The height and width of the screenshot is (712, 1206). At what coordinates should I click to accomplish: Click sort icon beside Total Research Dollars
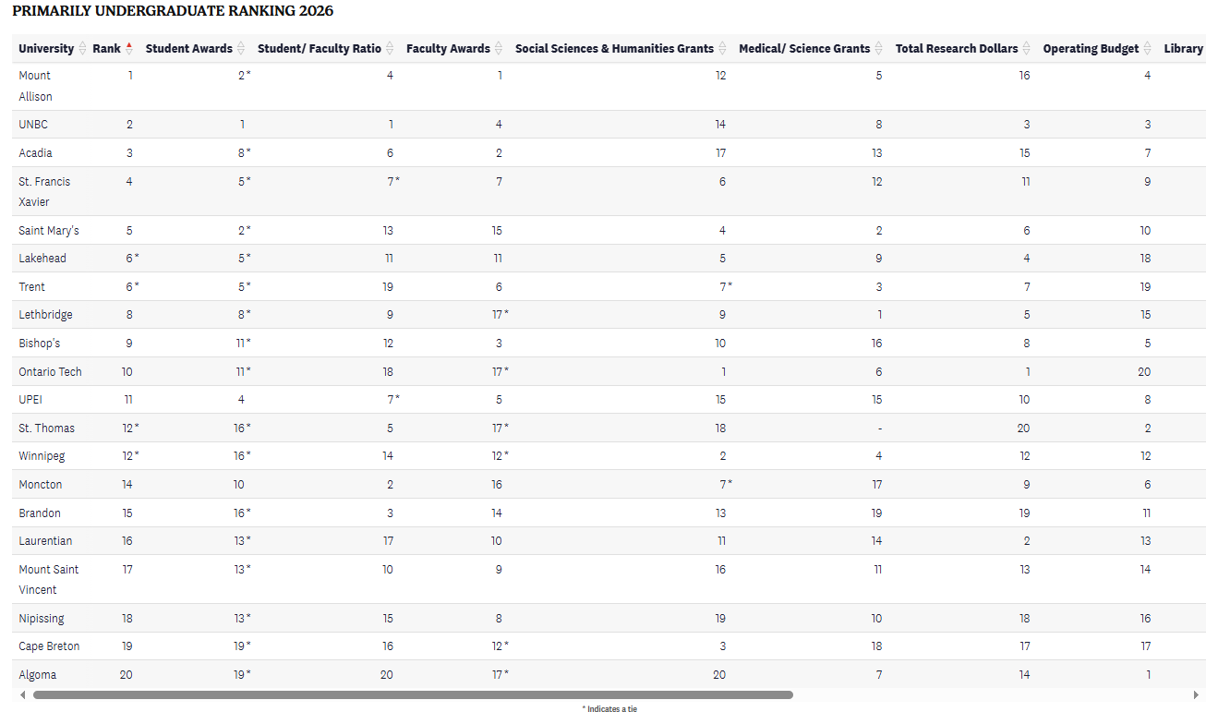1027,49
